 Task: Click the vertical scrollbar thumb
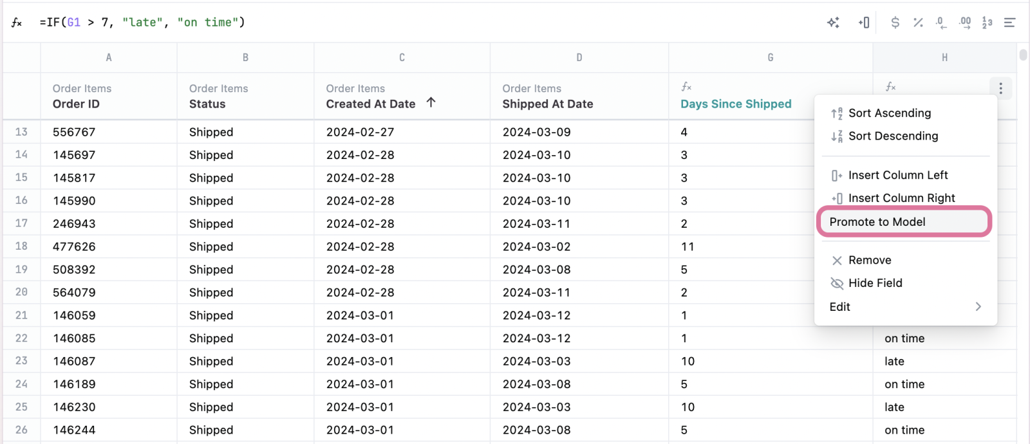tap(1023, 55)
